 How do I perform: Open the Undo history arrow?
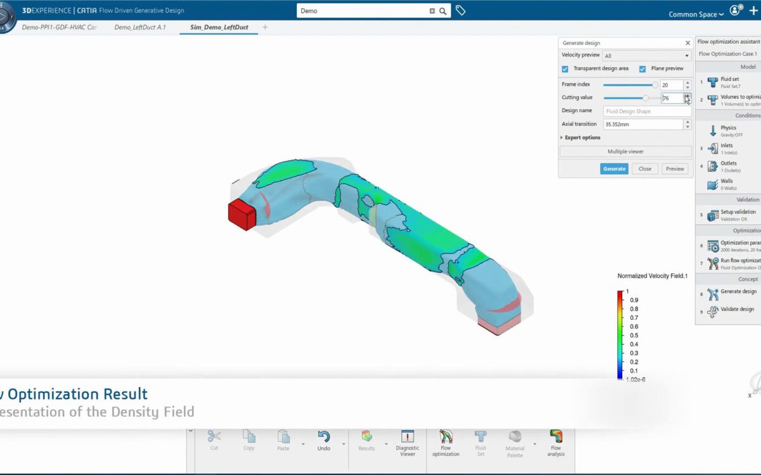[344, 444]
